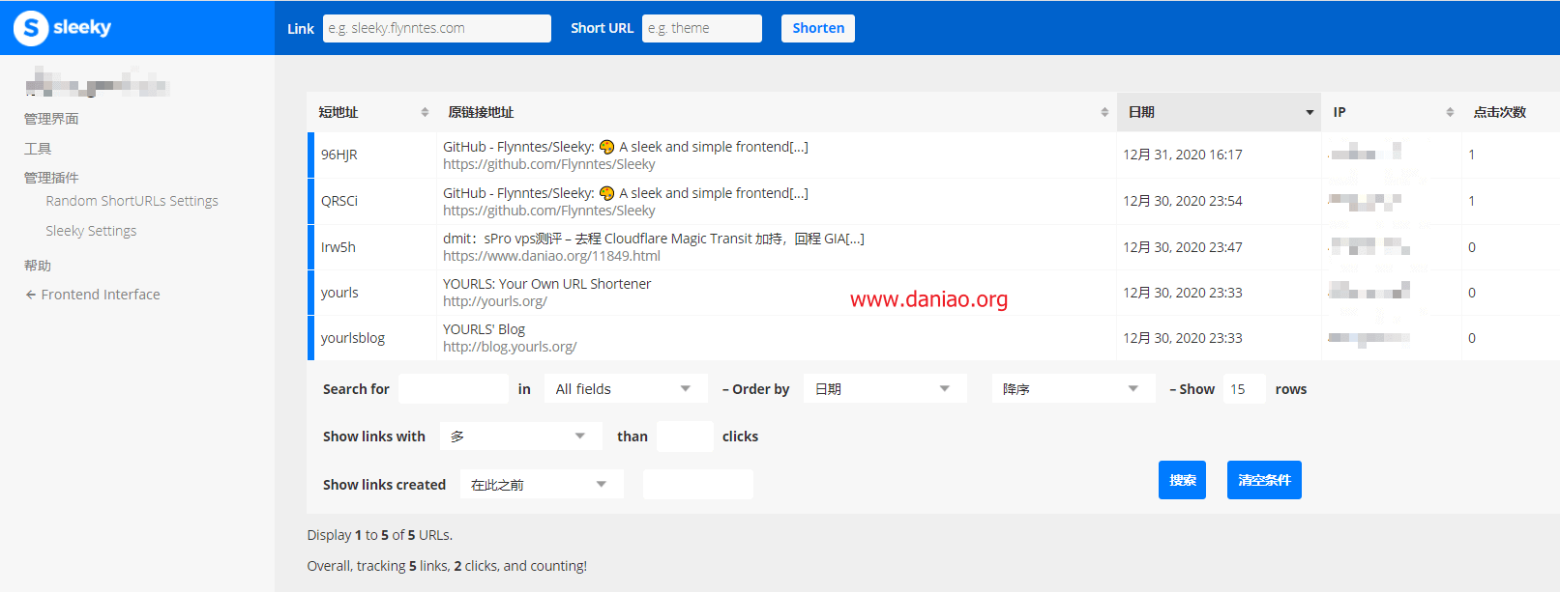Select short URL yourls
The width and height of the screenshot is (1560, 592).
pyautogui.click(x=339, y=293)
